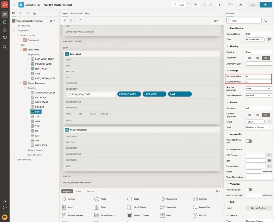Switch to Processing tab icon
This screenshot has width=274, height=222.
[x=28, y=13]
